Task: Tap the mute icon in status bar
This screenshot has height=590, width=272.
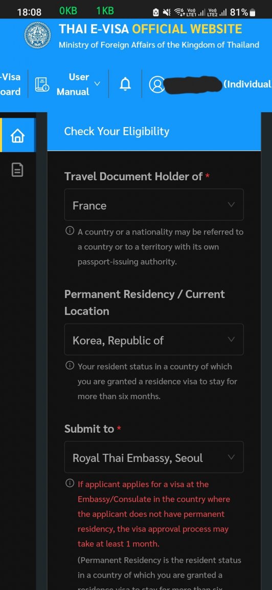Action: [x=167, y=12]
